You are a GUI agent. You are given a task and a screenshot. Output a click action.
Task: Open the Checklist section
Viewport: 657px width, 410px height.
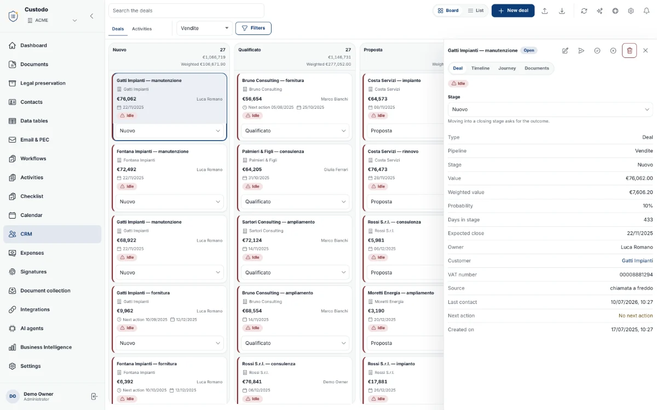coord(52,196)
